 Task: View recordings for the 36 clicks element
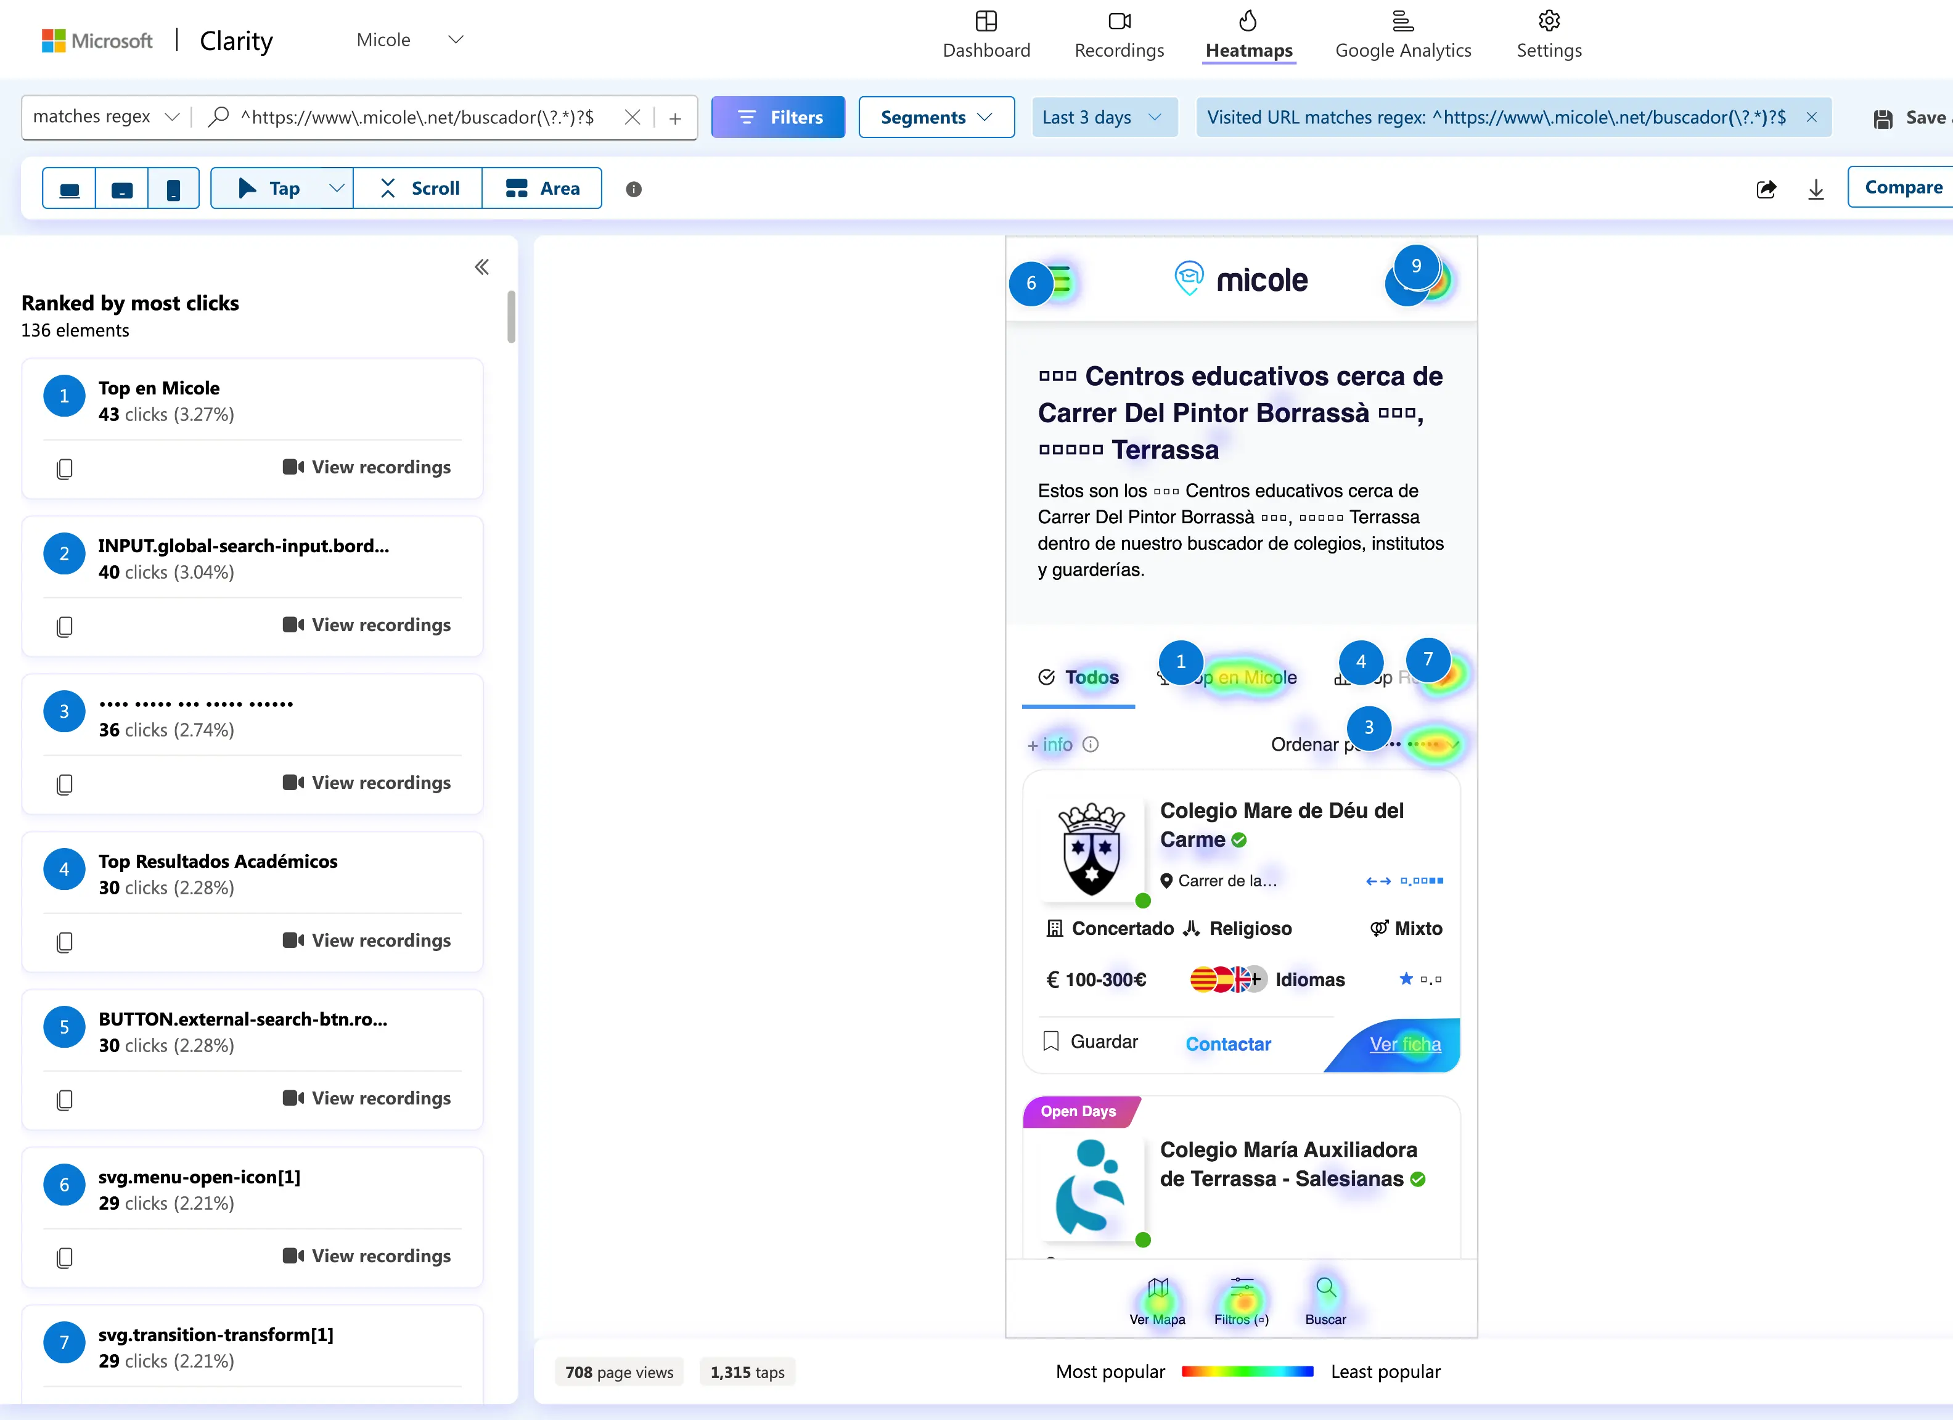click(x=367, y=782)
